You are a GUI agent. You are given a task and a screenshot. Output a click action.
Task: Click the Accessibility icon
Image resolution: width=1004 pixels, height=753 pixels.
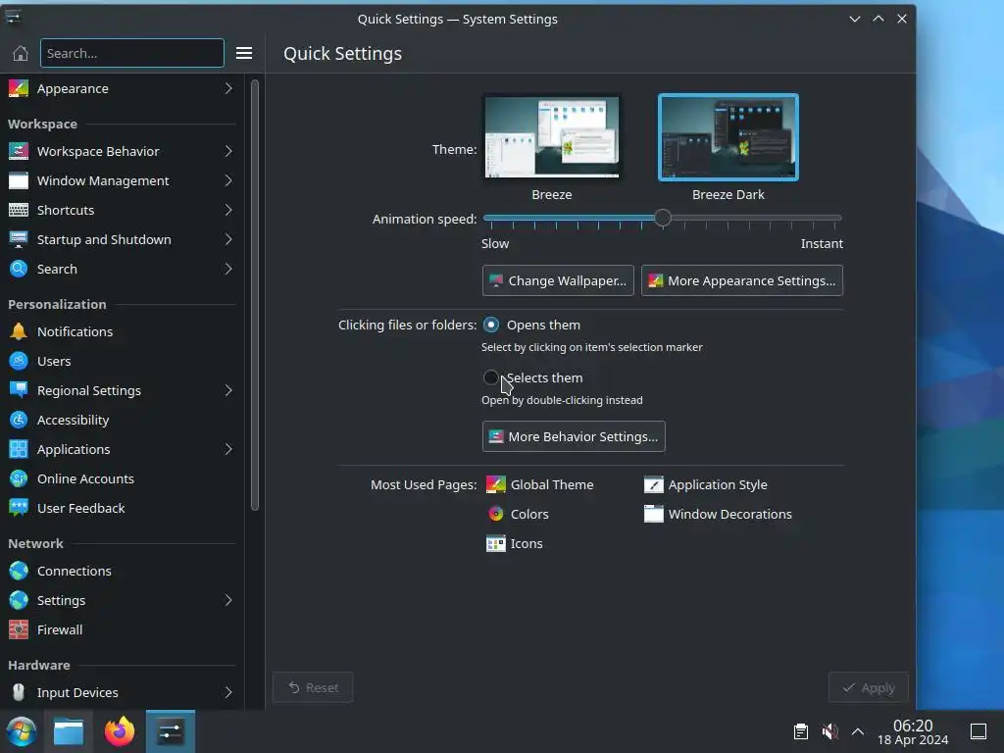tap(19, 420)
